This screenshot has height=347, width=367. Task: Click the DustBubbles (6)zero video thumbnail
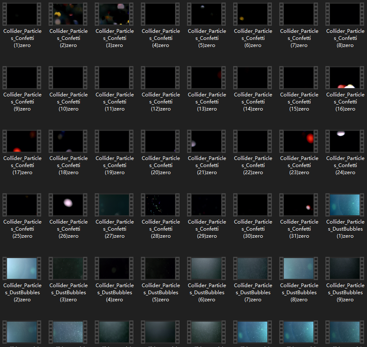coord(207,268)
